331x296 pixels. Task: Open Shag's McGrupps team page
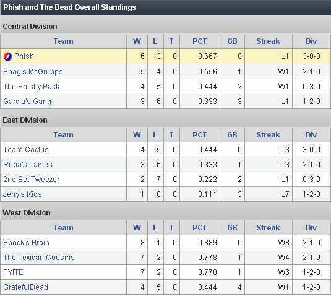(33, 72)
